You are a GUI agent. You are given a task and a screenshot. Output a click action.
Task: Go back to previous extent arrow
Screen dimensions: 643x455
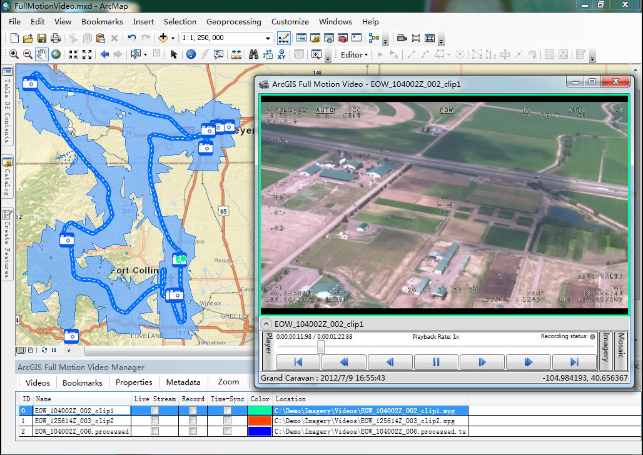[104, 54]
